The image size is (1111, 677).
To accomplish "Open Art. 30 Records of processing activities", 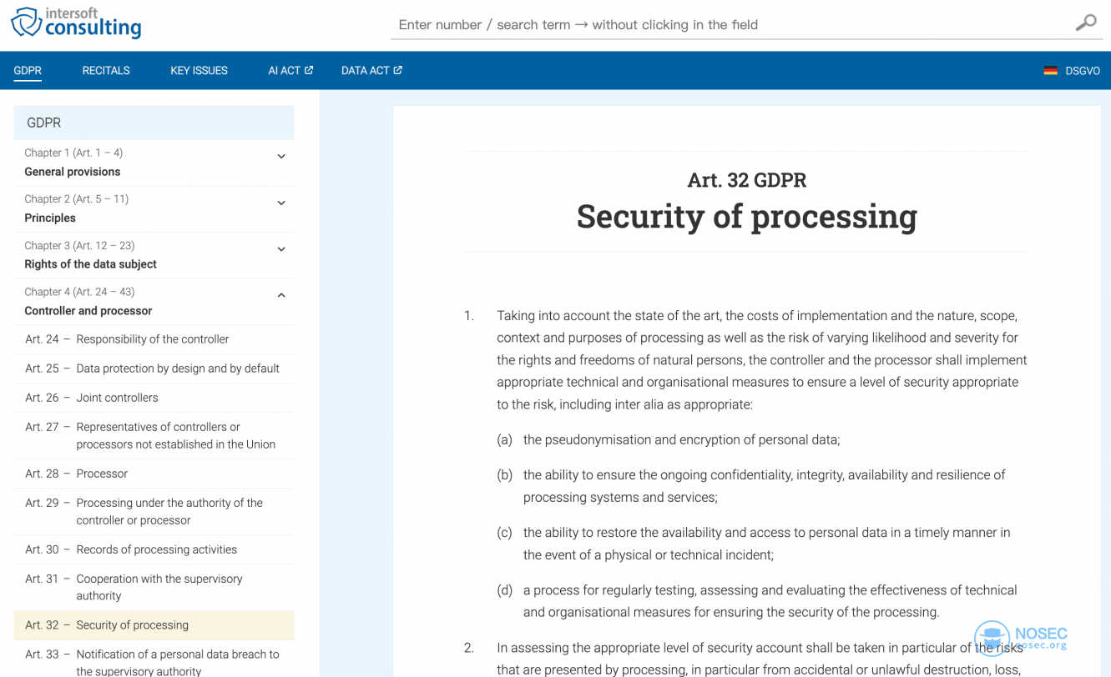I will click(156, 549).
